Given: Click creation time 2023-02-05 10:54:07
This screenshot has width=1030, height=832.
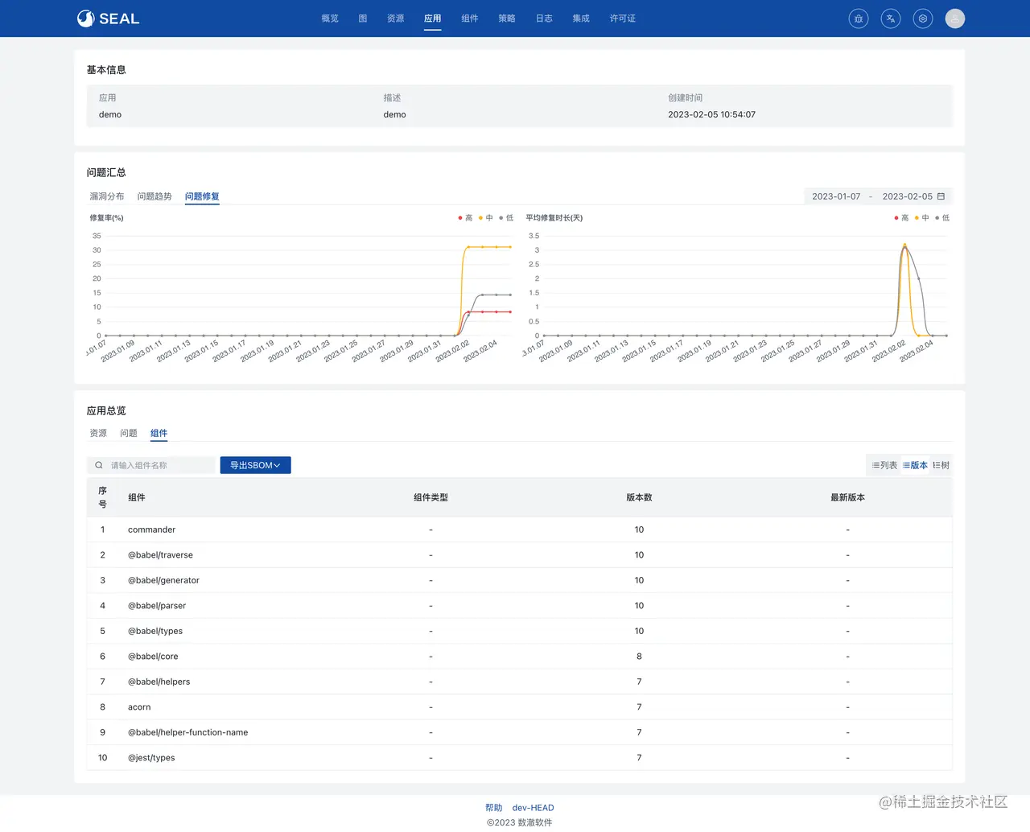Looking at the screenshot, I should [x=711, y=114].
